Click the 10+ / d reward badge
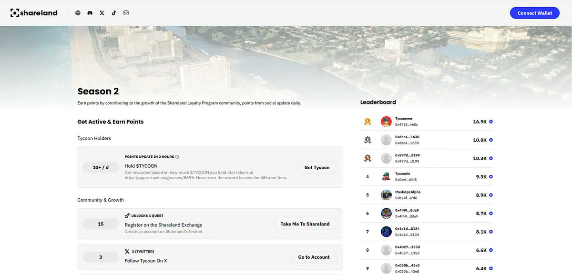This screenshot has height=275, width=572. pos(101,167)
